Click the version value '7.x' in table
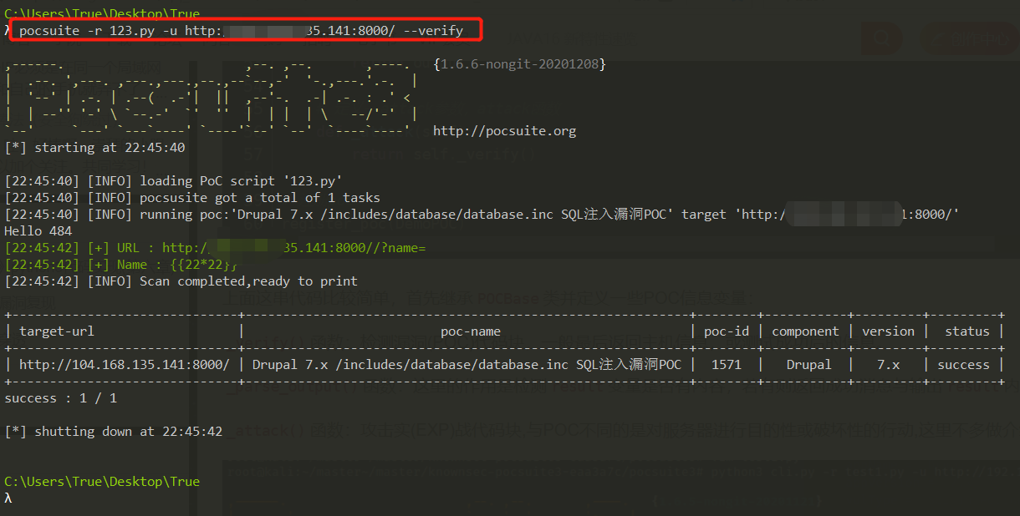This screenshot has width=1020, height=516. (889, 365)
